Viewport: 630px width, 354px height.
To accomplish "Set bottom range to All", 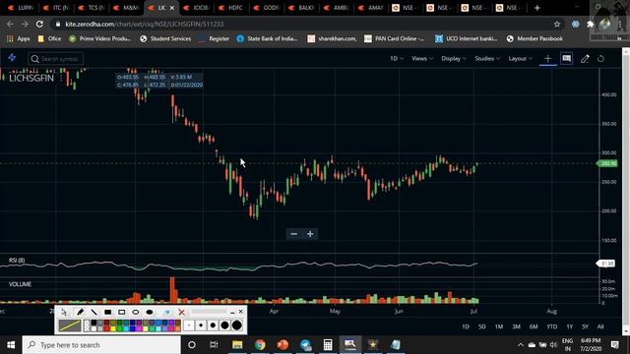I will 600,326.
